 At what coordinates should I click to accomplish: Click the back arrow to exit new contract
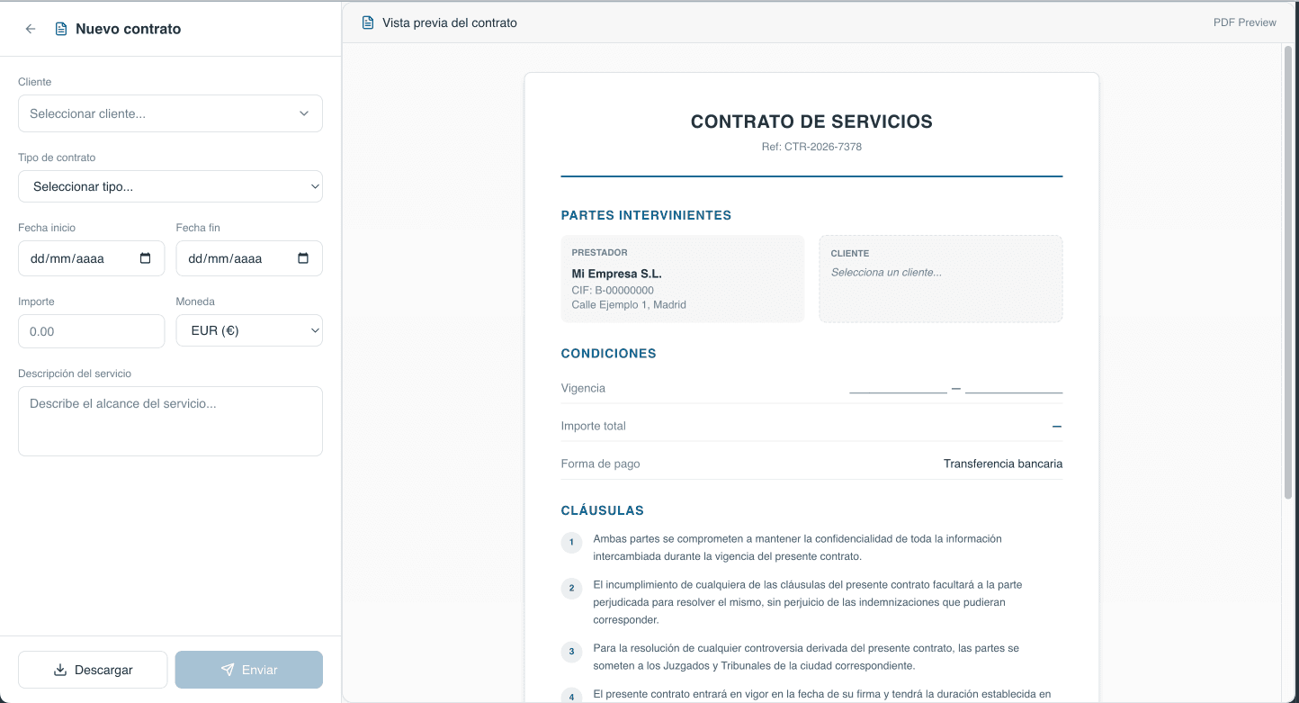pyautogui.click(x=30, y=28)
